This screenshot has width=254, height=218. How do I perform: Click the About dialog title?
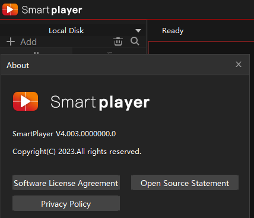[18, 65]
